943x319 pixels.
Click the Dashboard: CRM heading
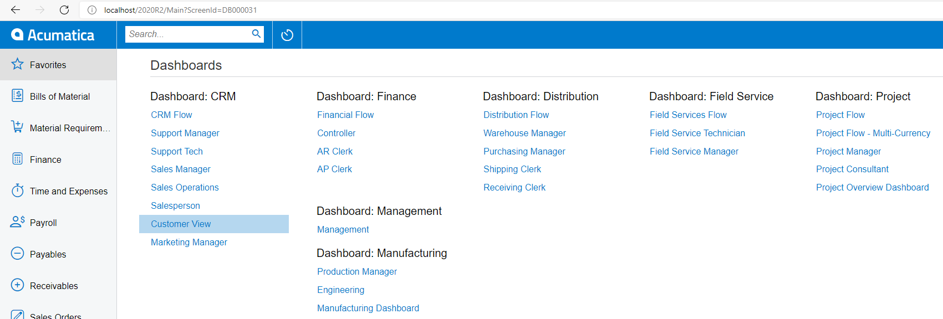coord(193,96)
